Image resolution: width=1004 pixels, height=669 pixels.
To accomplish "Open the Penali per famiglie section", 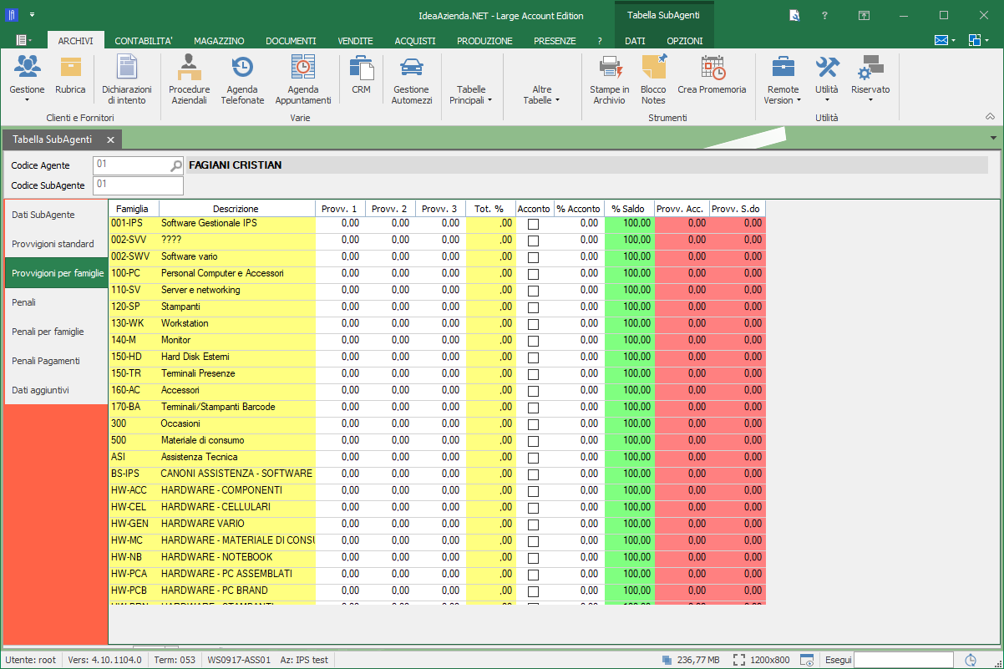I will (57, 332).
